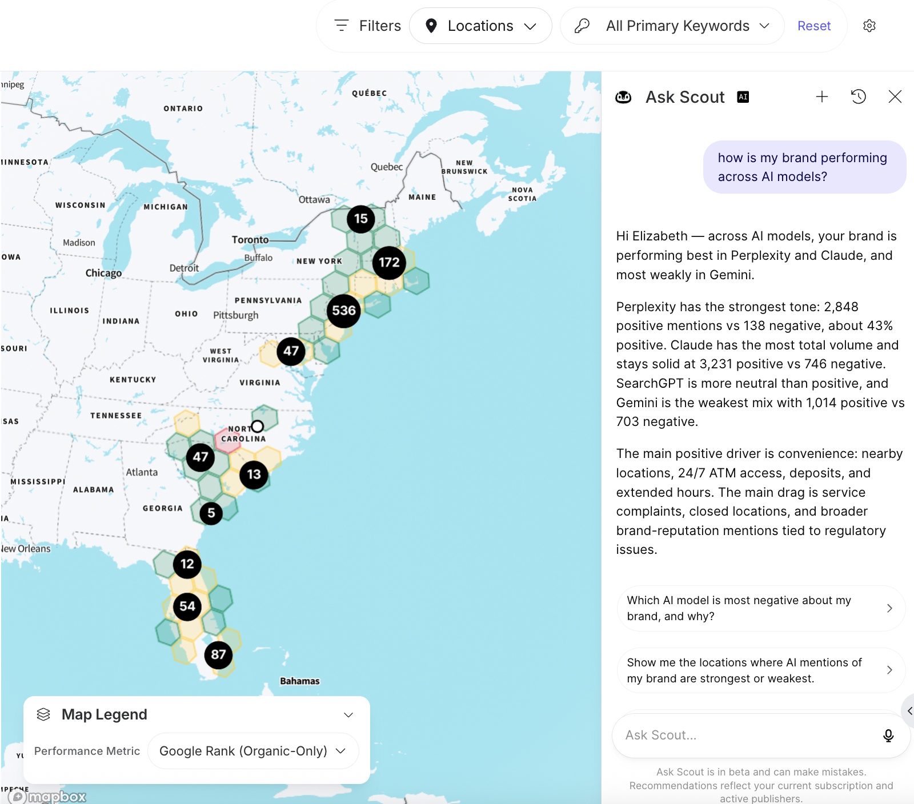The height and width of the screenshot is (804, 914).
Task: Click the Toronto label on the map
Action: pyautogui.click(x=250, y=240)
